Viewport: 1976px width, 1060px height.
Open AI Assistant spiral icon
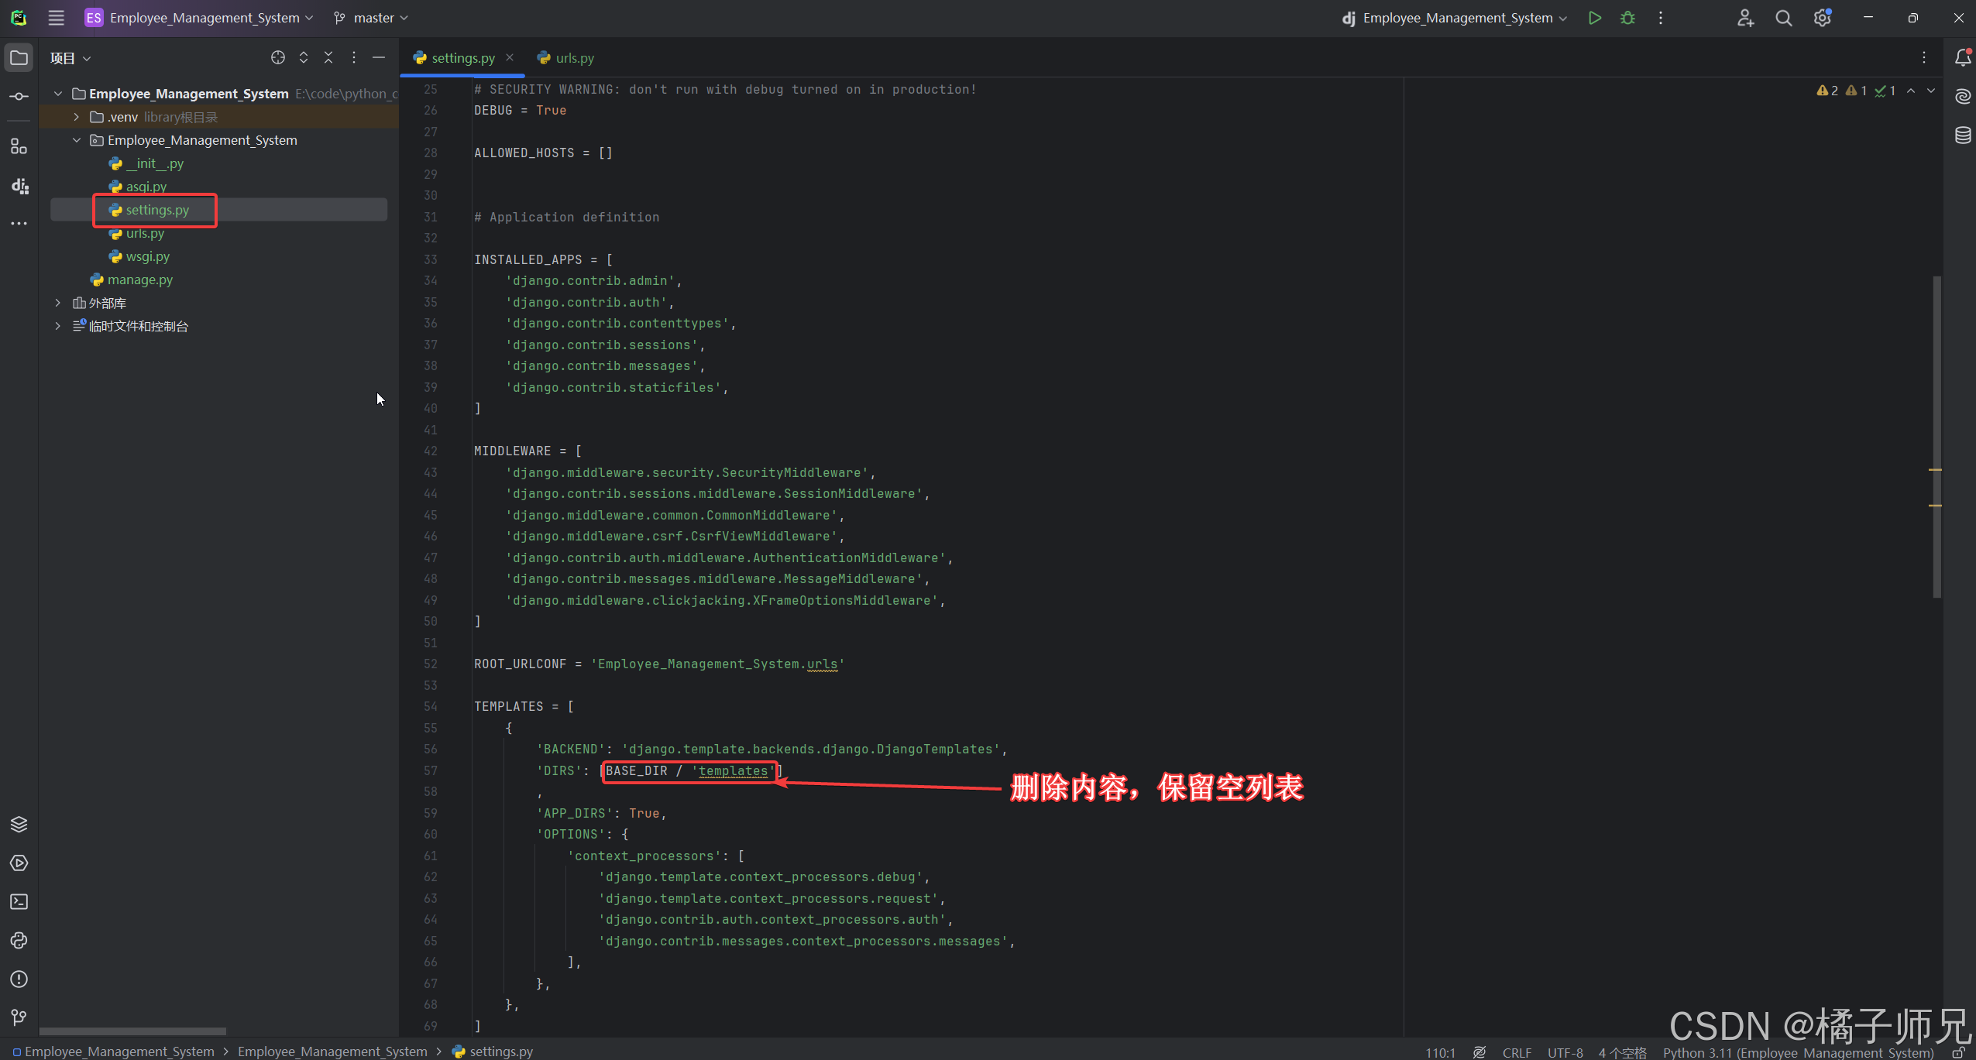1963,96
